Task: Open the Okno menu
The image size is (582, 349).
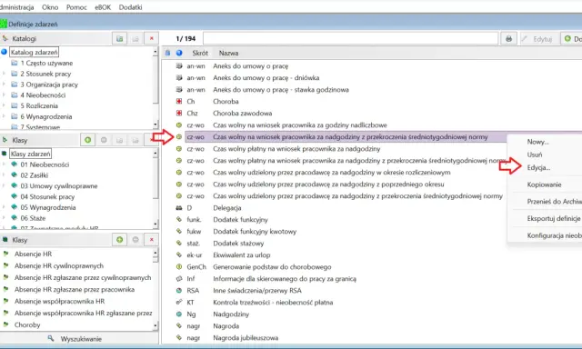Action: pyautogui.click(x=50, y=7)
